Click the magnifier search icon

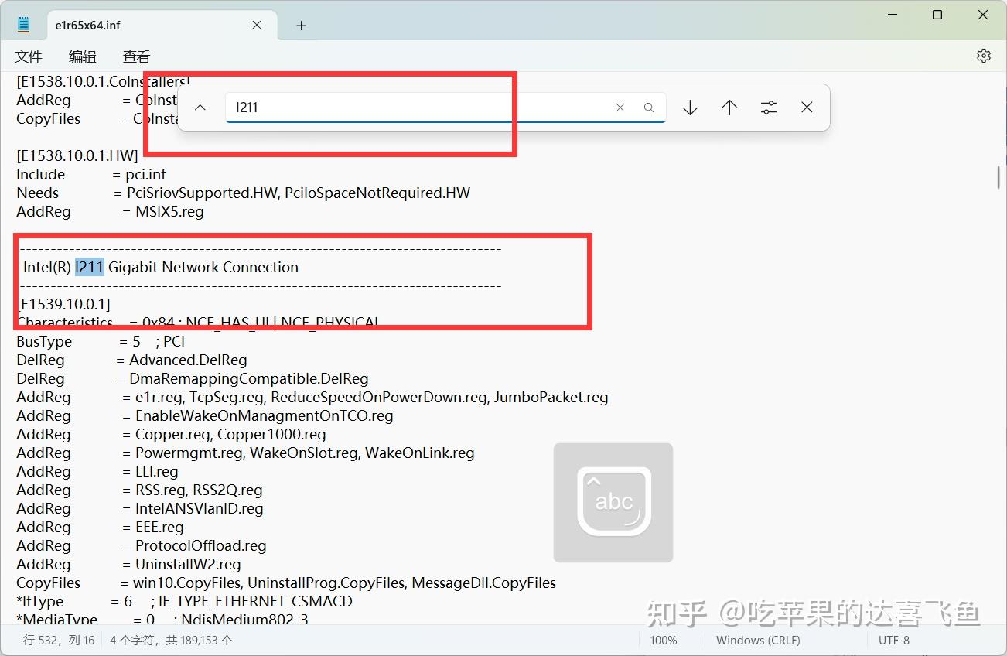point(649,108)
